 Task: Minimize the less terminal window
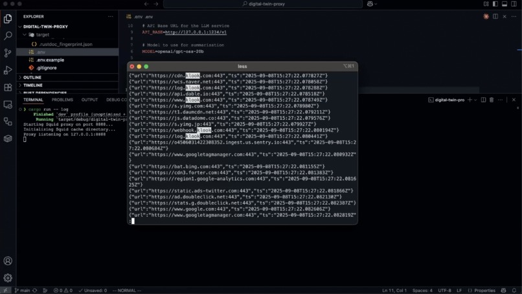click(139, 67)
